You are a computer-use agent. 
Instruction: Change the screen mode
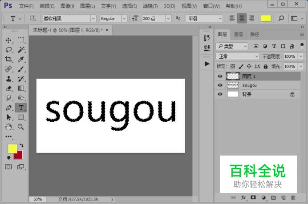coord(20,167)
